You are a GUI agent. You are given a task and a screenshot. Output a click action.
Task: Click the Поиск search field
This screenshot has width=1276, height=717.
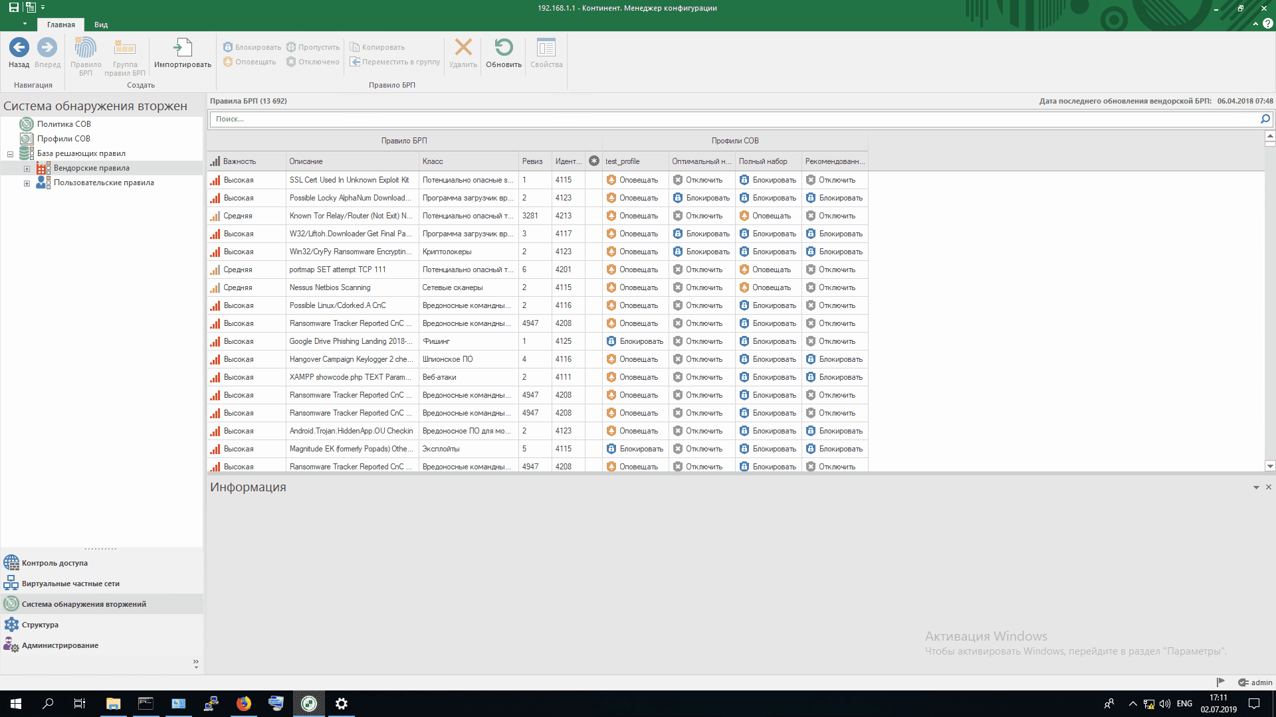tap(731, 119)
